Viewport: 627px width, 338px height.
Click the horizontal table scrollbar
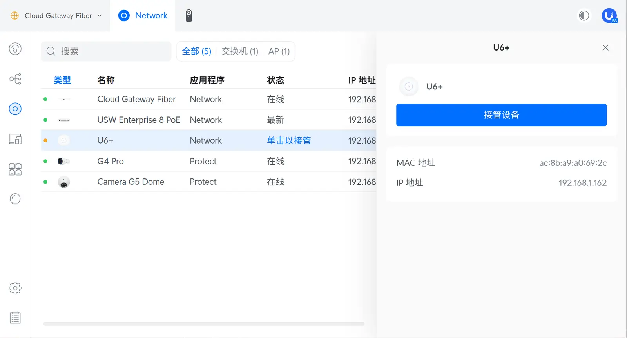204,324
